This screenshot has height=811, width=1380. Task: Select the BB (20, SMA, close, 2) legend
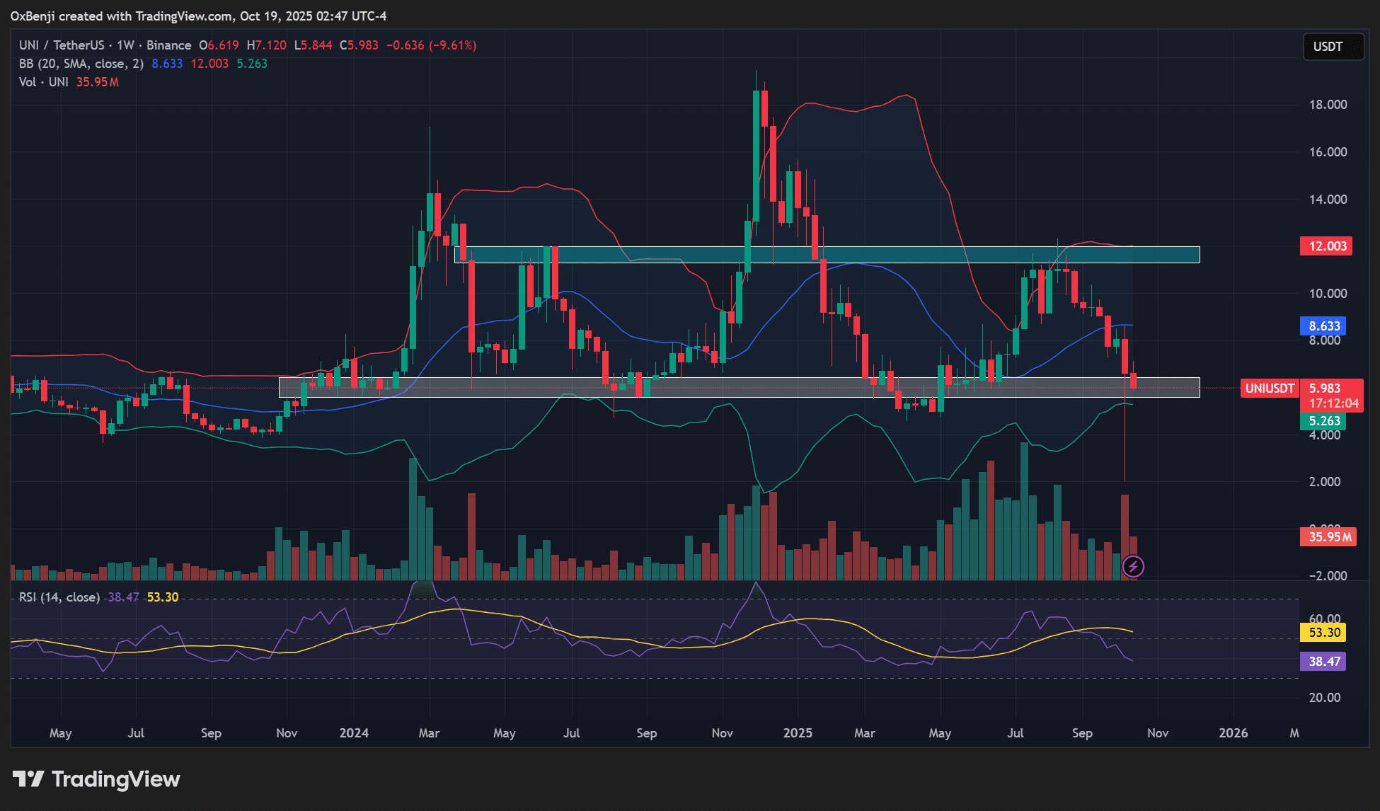point(81,64)
